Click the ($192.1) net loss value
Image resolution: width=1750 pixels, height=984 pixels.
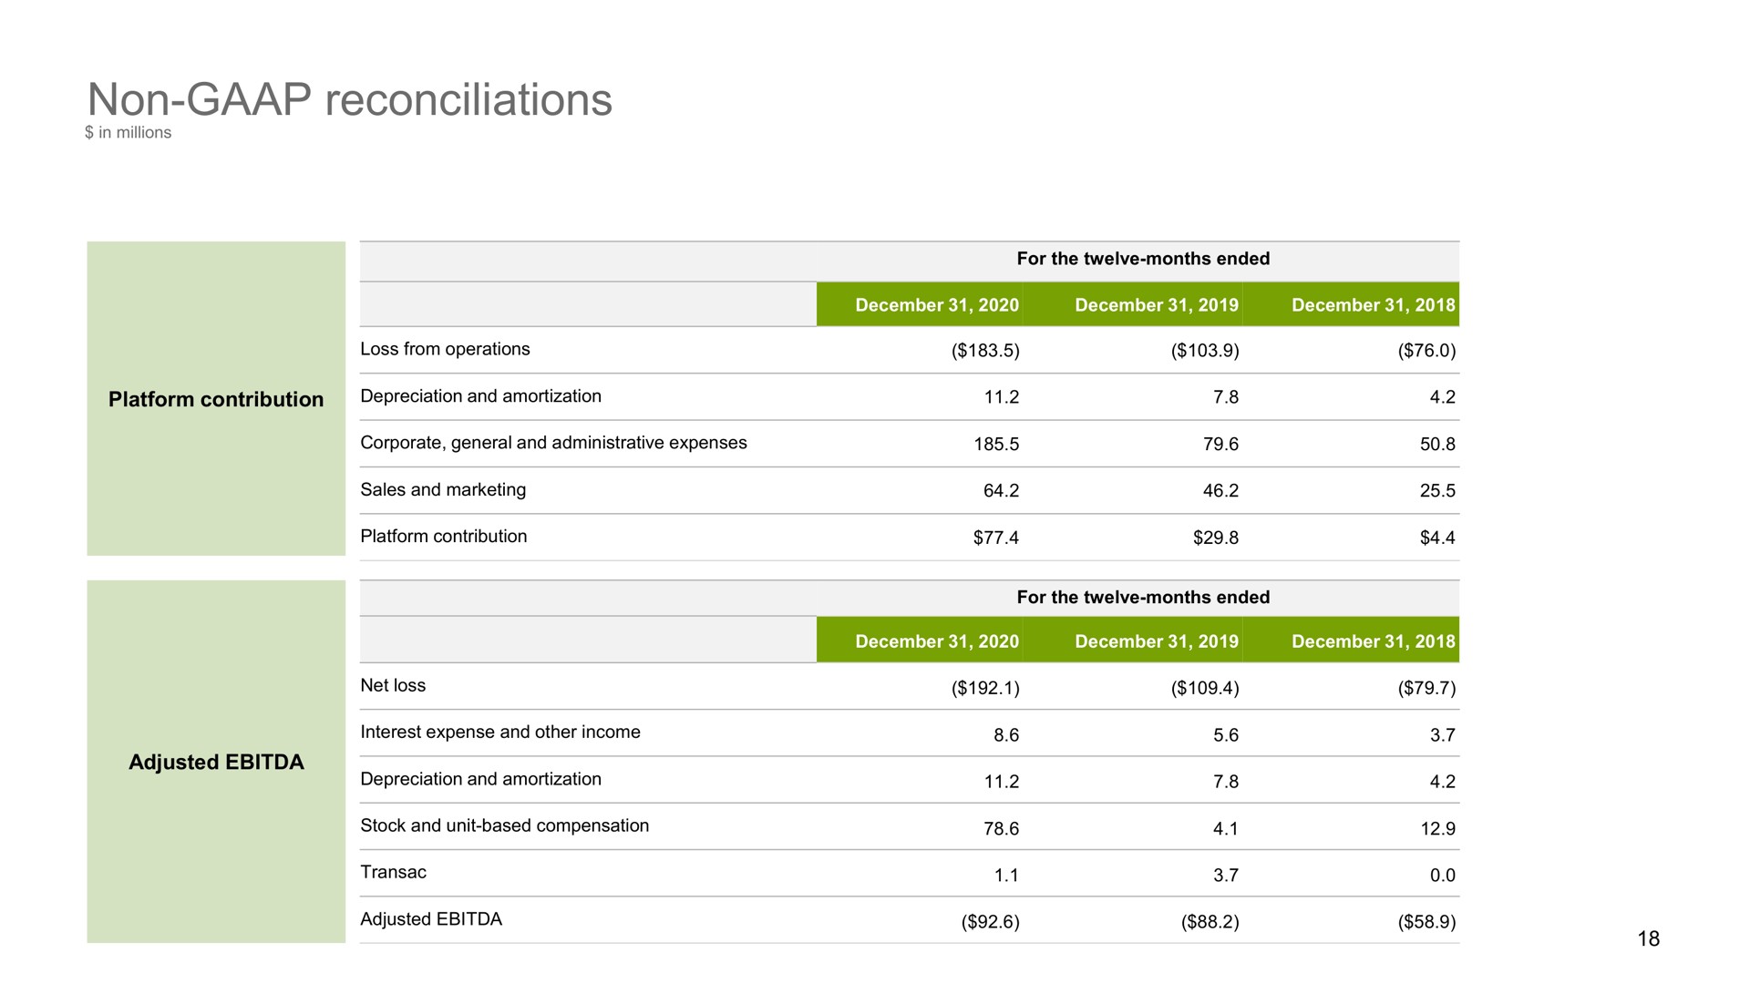[x=985, y=688]
